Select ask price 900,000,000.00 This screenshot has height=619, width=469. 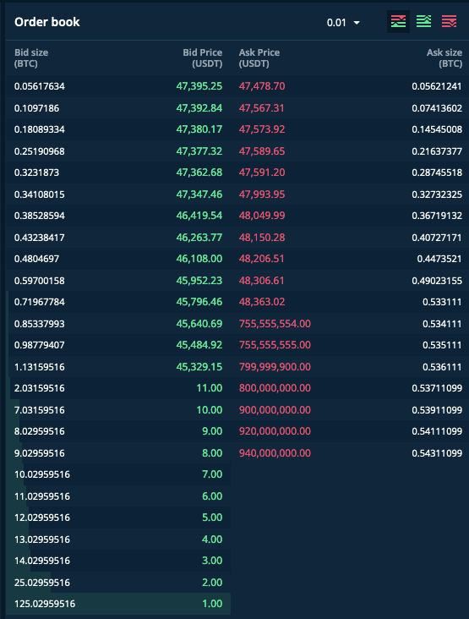(275, 410)
